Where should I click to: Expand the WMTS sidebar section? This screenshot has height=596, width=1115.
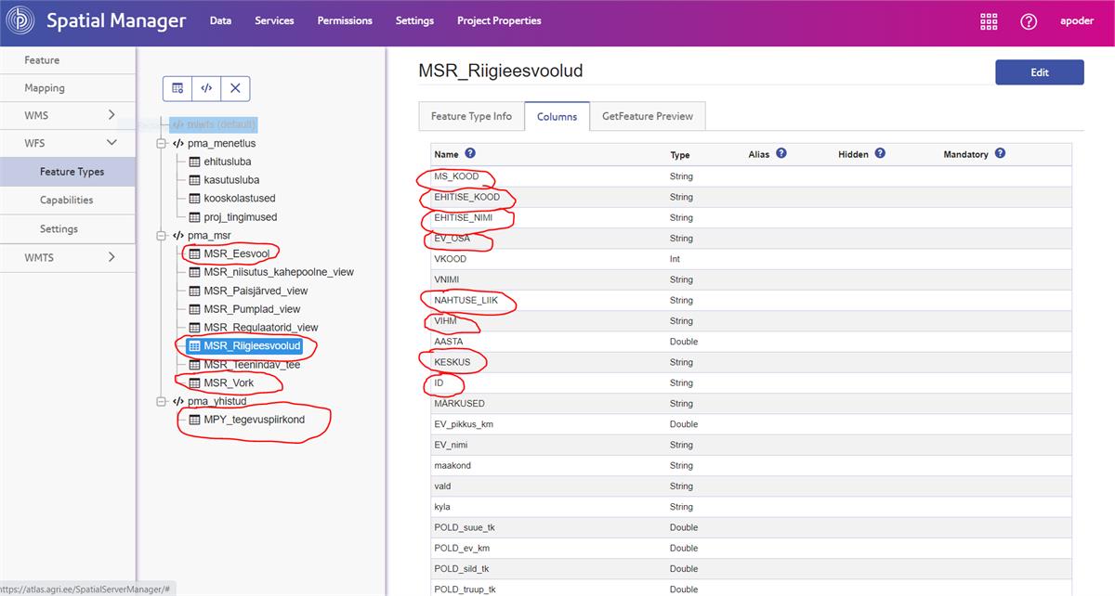(x=111, y=257)
